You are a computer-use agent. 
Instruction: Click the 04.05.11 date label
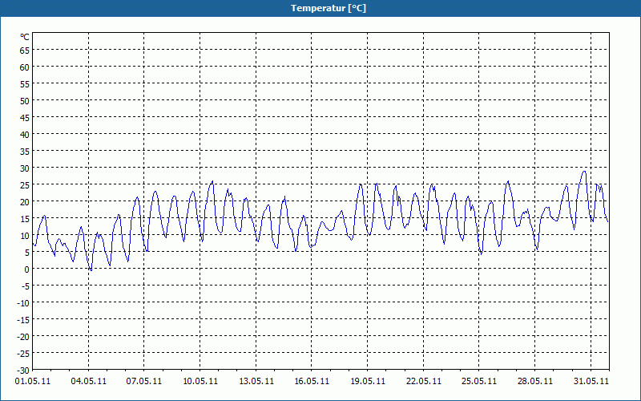coord(88,381)
